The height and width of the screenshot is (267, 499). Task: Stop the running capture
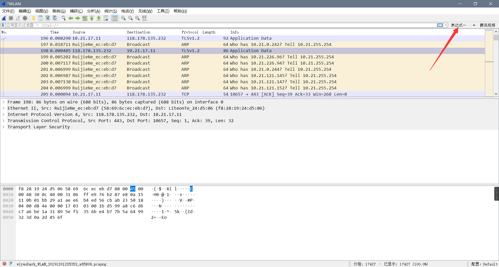[x=11, y=18]
